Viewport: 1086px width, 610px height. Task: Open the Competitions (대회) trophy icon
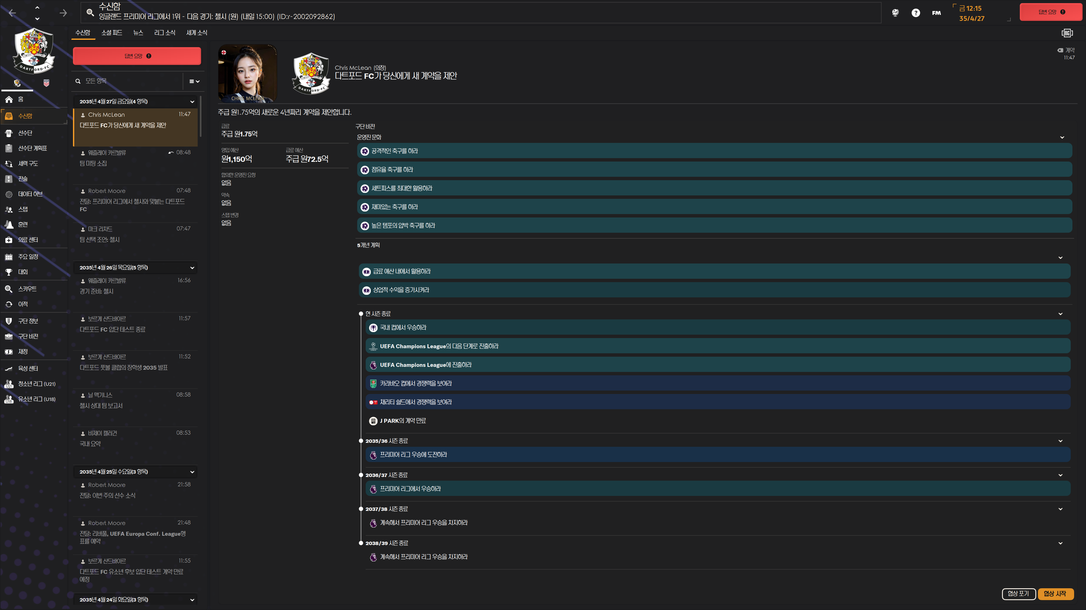(x=9, y=272)
